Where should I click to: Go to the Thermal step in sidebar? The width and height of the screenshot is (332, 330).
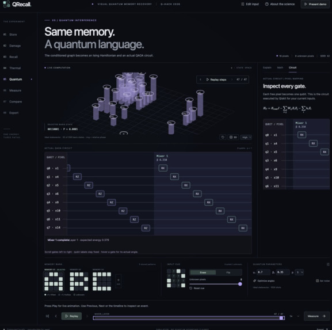click(x=13, y=68)
